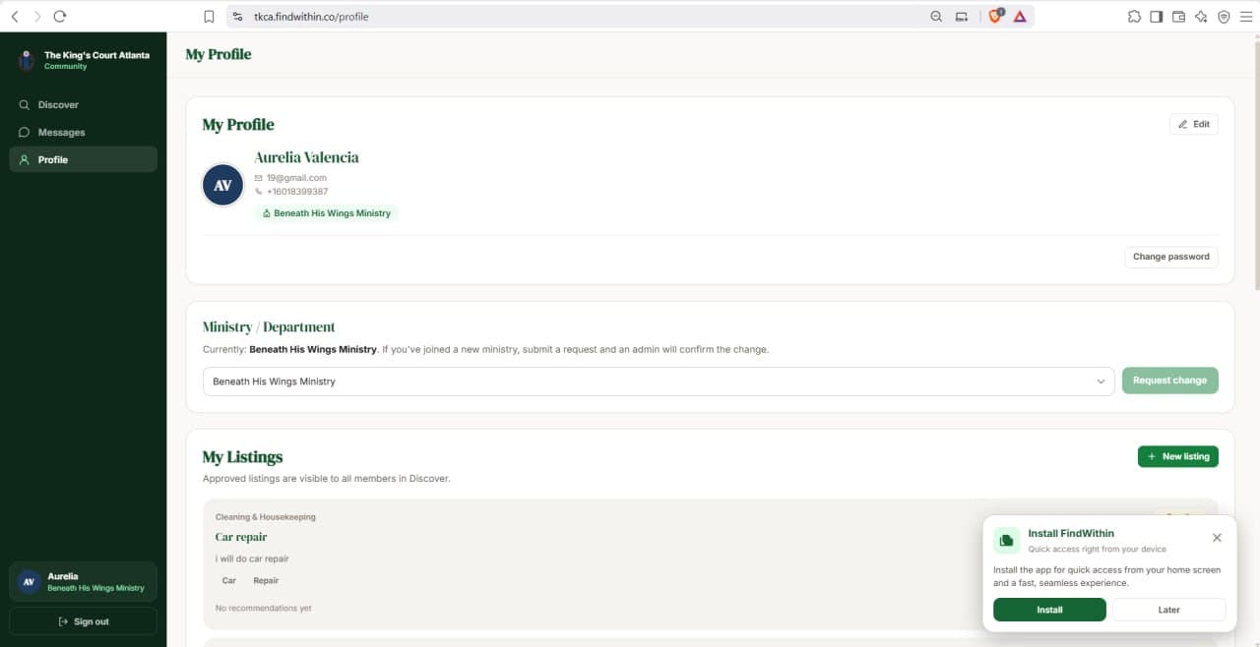The height and width of the screenshot is (647, 1260).
Task: Click the zoom magnifier icon in address bar
Action: pos(936,17)
